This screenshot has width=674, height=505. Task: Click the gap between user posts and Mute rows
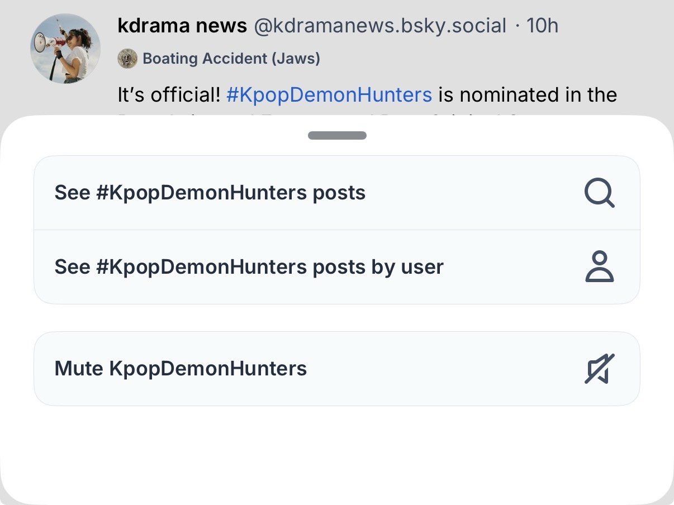click(x=337, y=318)
